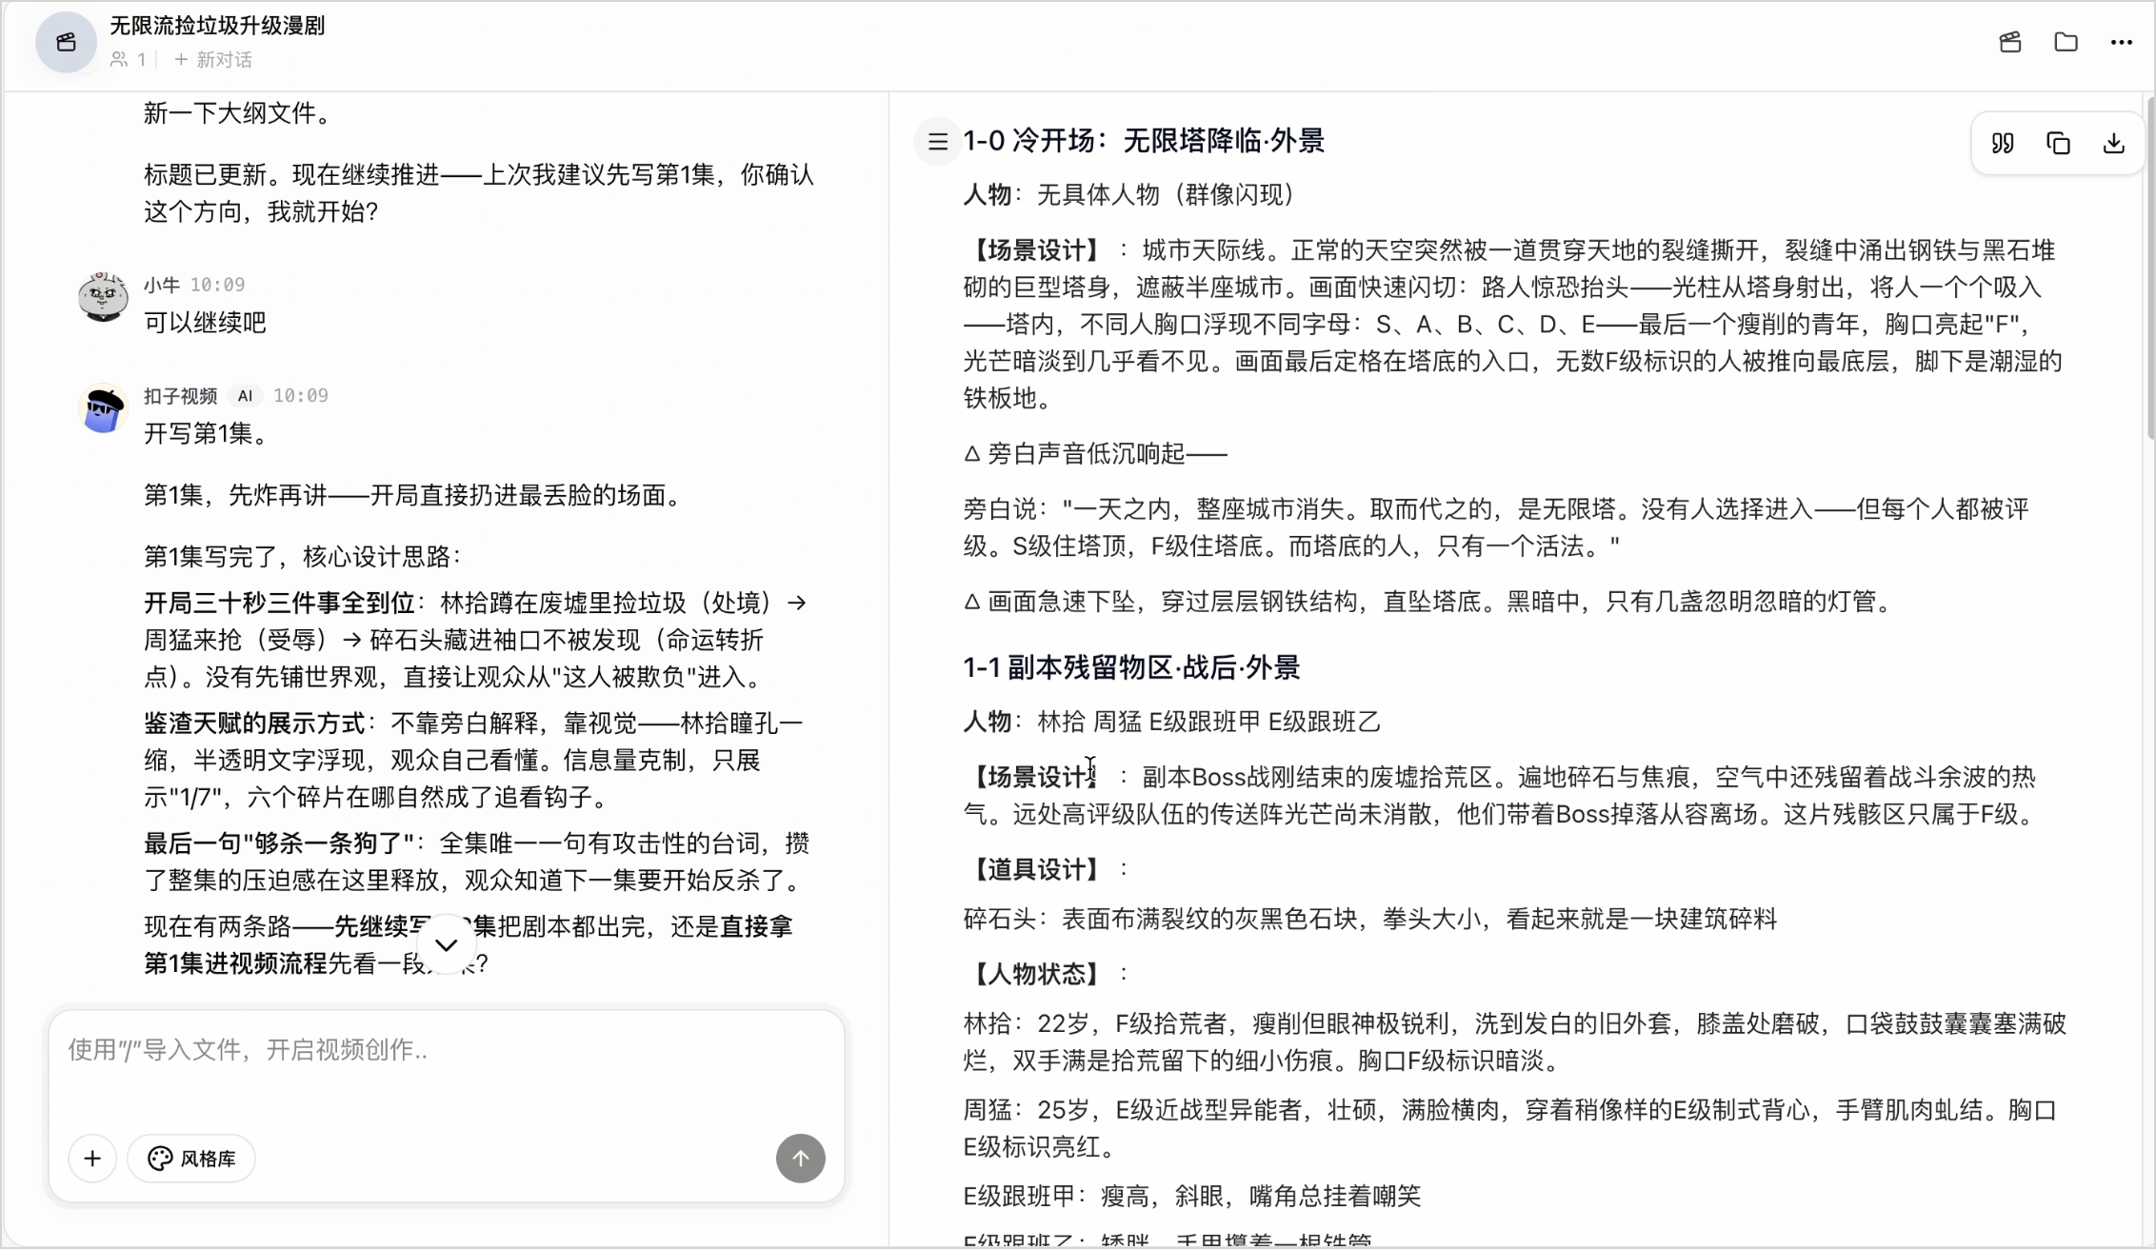This screenshot has width=2156, height=1249.
Task: Open the video clapperboard icon at top right
Action: tap(2009, 42)
